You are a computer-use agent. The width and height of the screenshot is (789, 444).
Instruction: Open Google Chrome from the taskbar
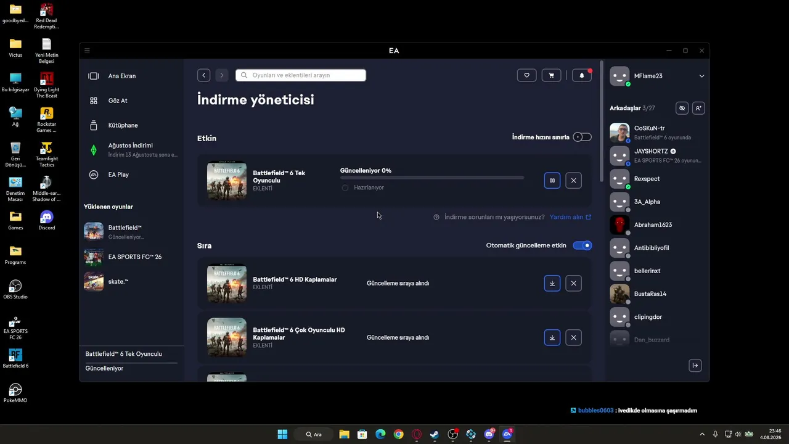(x=399, y=434)
